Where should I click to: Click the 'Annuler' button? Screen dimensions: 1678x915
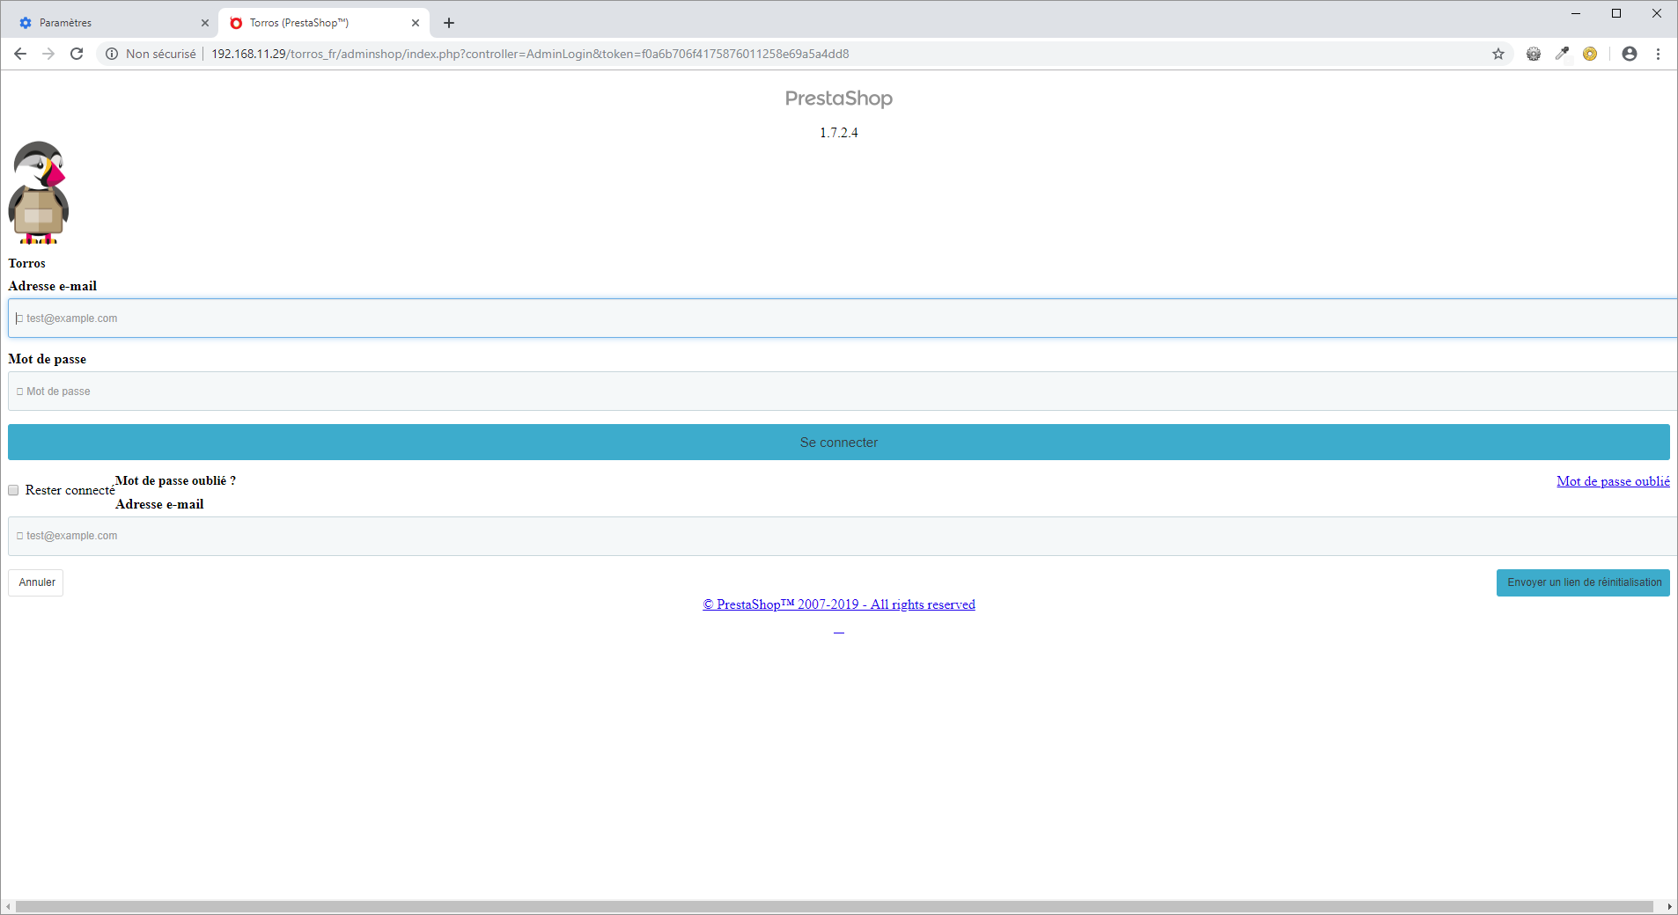point(36,582)
